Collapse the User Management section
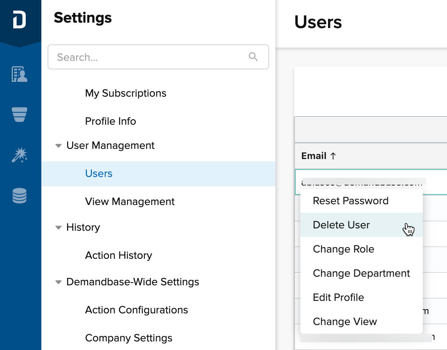The image size is (447, 350). (59, 146)
